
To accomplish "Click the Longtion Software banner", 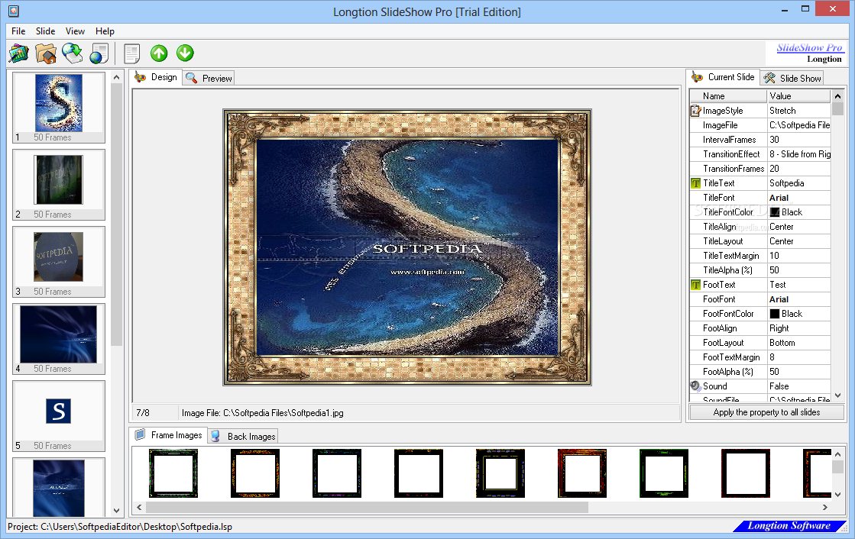I will pos(789,525).
